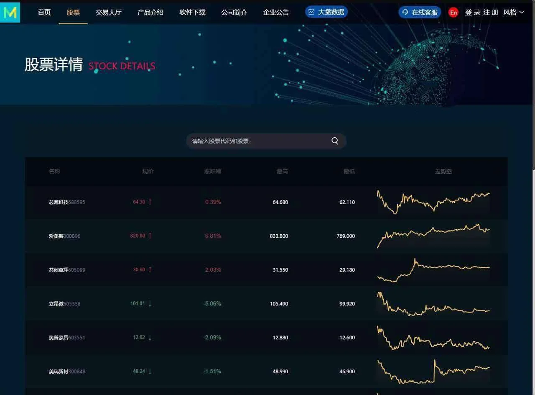This screenshot has height=395, width=535.
Task: Select the 奥普家居 stock name
Action: point(58,337)
